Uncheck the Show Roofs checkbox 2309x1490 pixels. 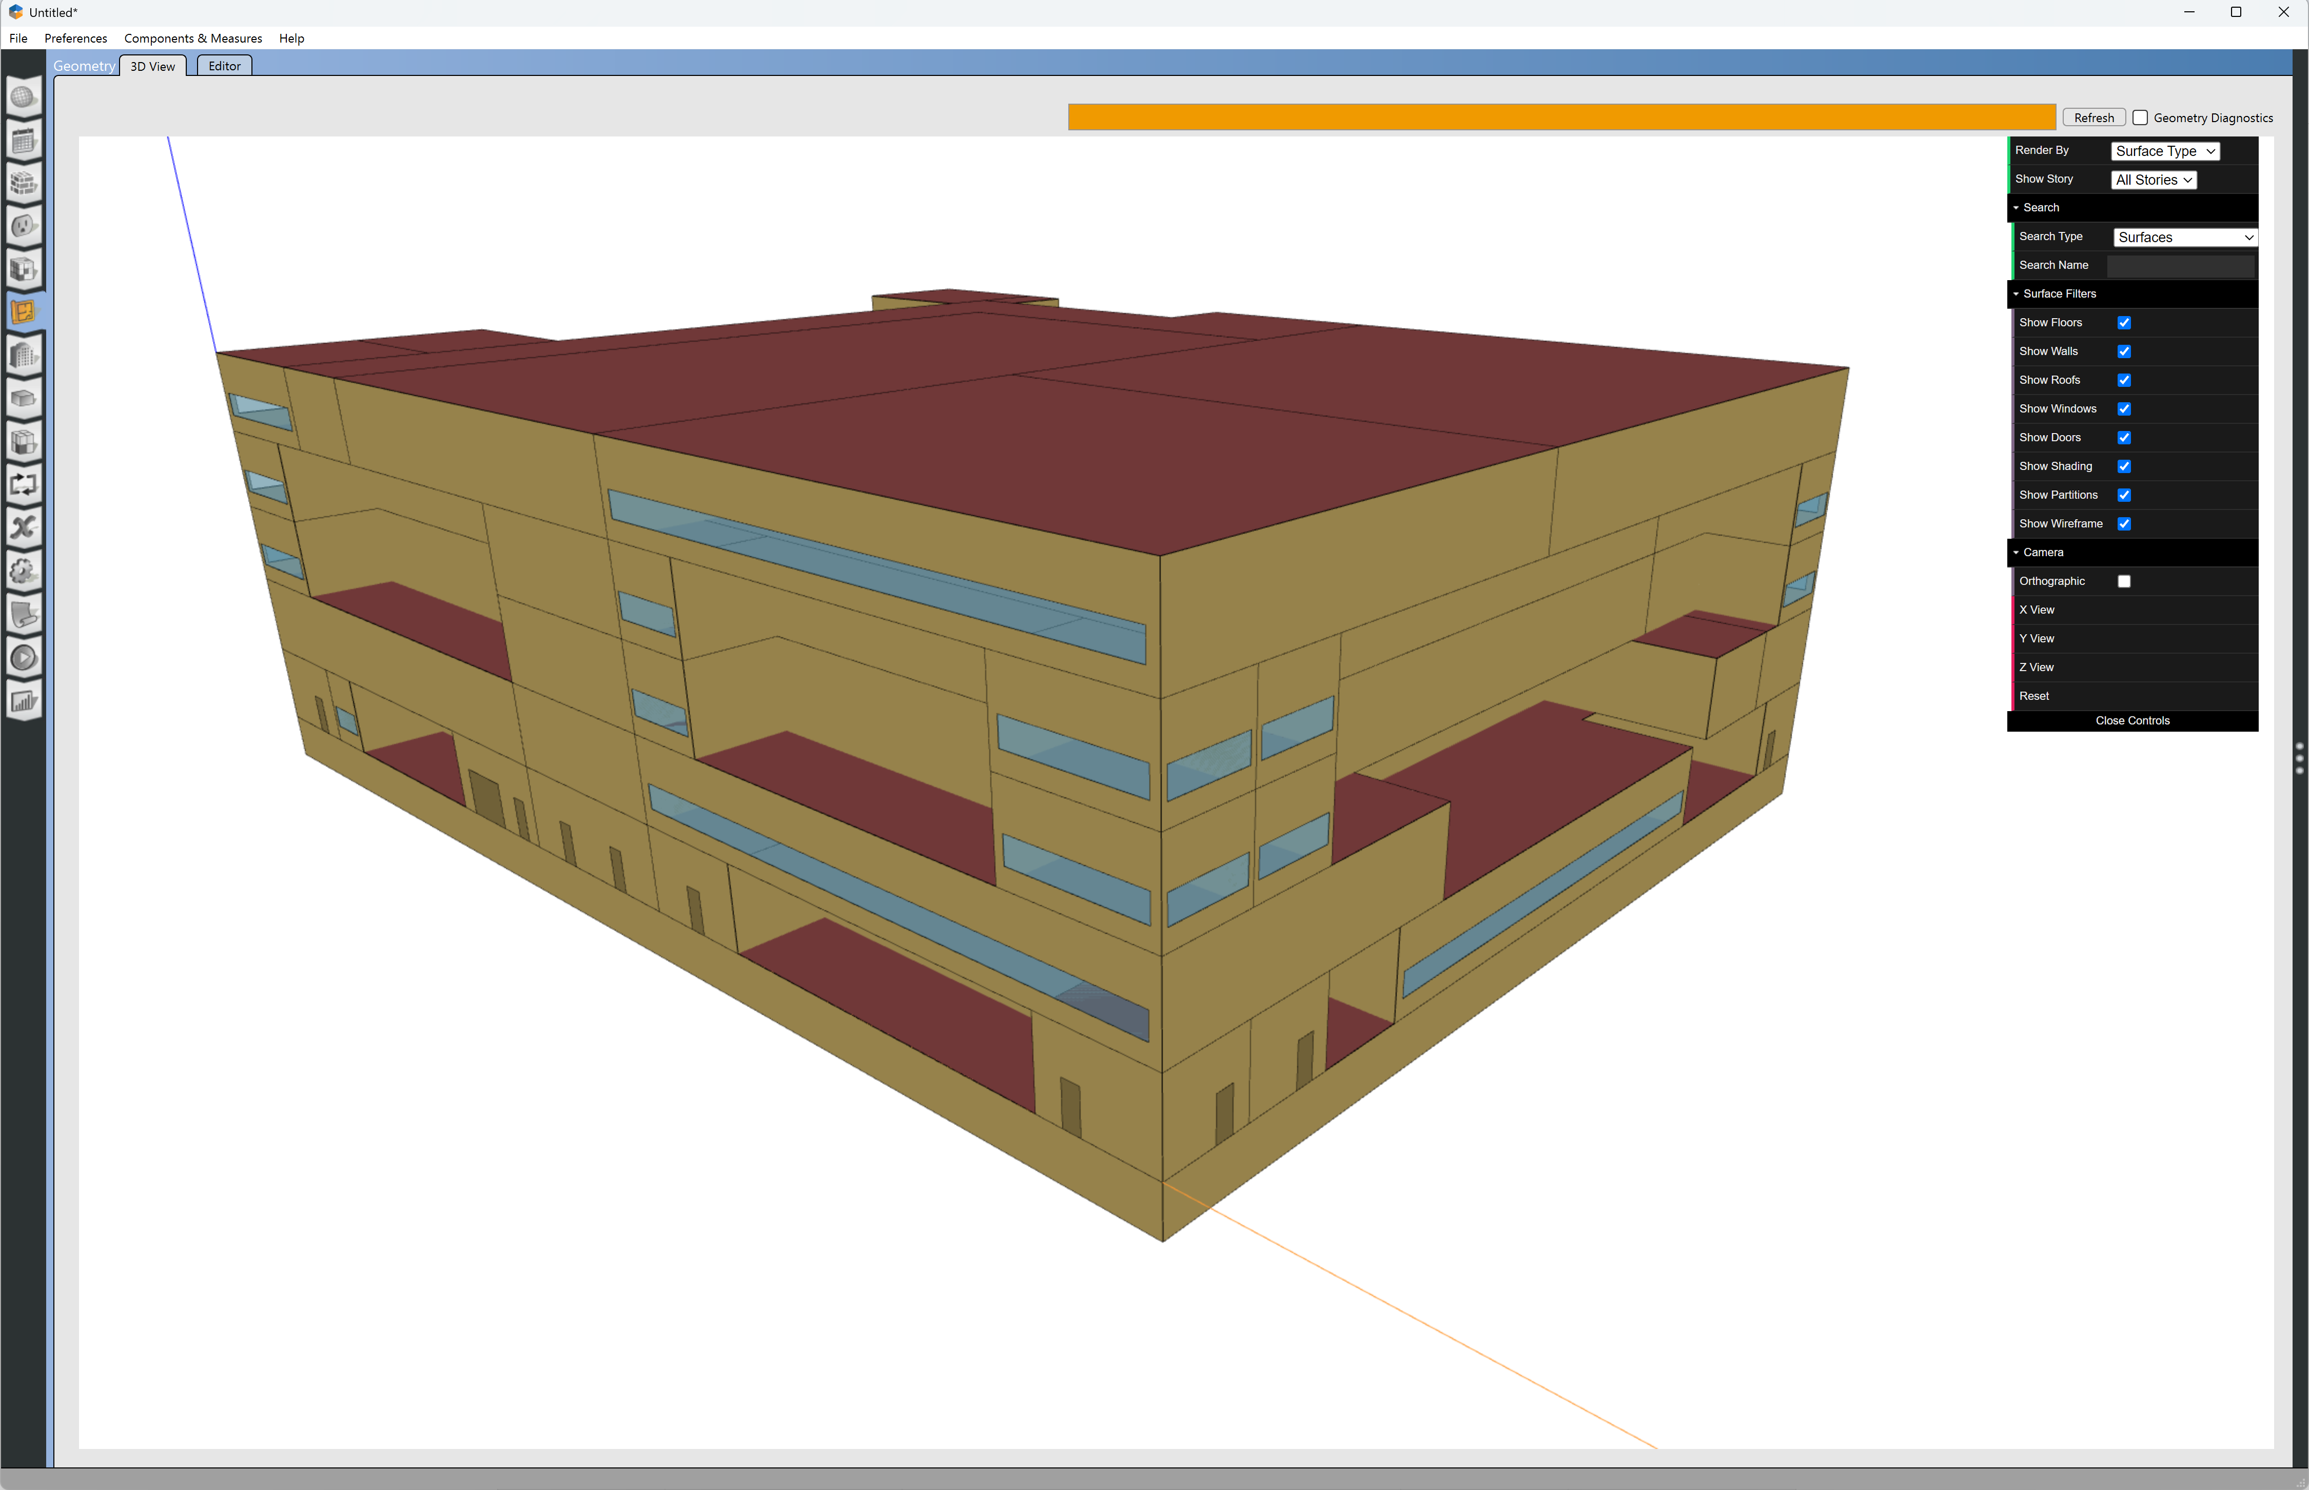pyautogui.click(x=2124, y=380)
